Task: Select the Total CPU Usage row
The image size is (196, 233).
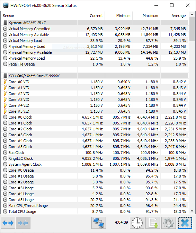Action: [x=95, y=212]
